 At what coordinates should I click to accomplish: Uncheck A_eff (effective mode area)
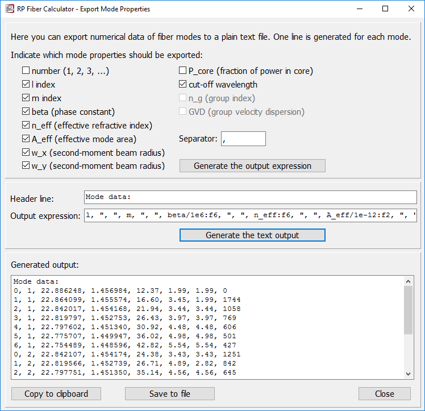[26, 139]
